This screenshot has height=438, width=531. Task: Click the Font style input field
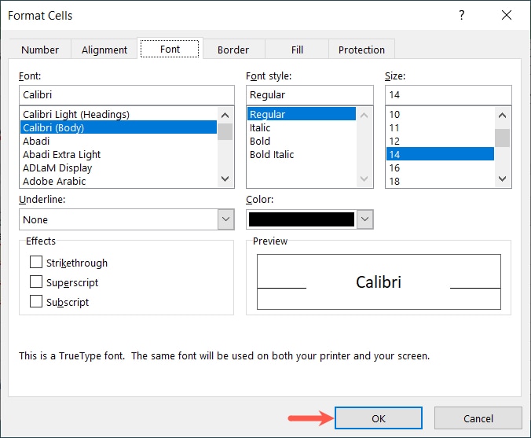click(309, 95)
